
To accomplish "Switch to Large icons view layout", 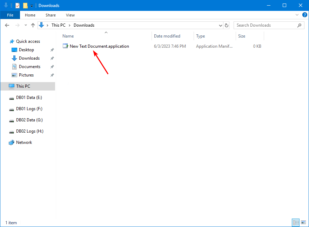I will (x=303, y=223).
